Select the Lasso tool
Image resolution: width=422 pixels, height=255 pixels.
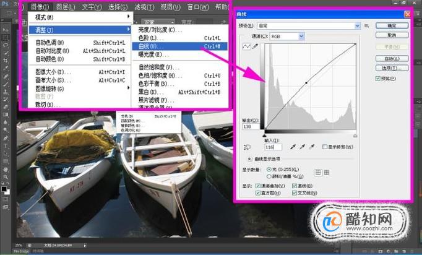tap(6, 45)
